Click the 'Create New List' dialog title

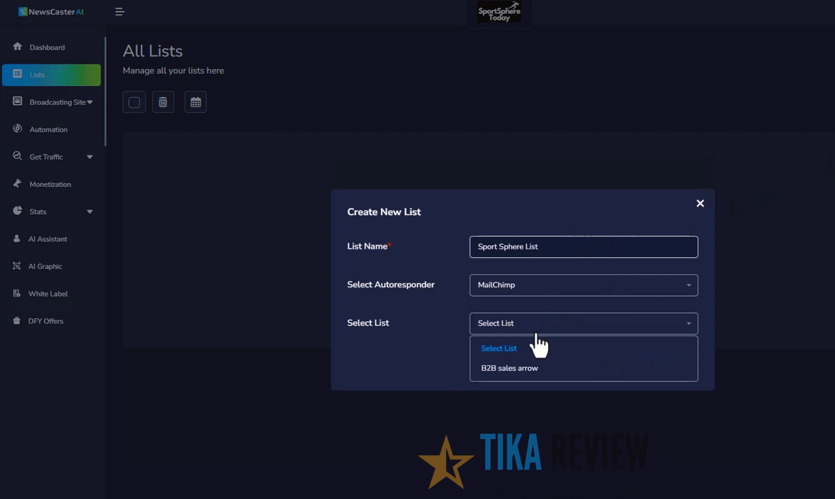tap(384, 212)
